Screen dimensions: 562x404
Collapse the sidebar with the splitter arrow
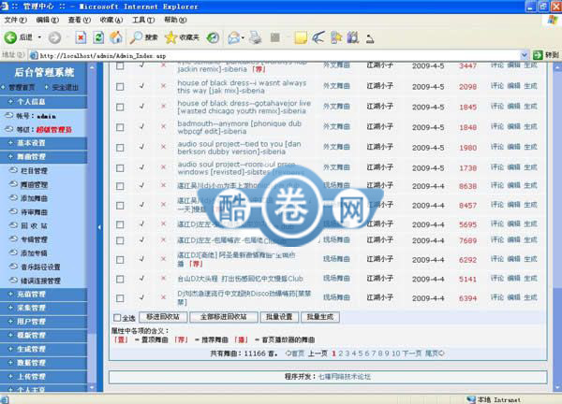pyautogui.click(x=99, y=227)
